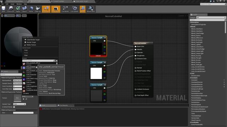Collapse the top Texture Sample node arrow
This screenshot has width=227, height=127.
click(105, 38)
